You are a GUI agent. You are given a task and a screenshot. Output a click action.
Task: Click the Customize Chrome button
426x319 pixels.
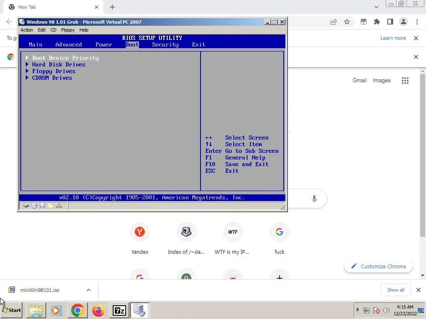[x=378, y=266]
